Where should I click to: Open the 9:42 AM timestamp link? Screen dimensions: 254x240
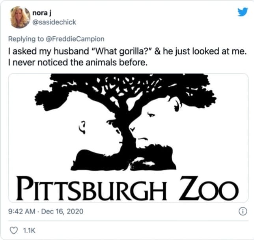(22, 211)
